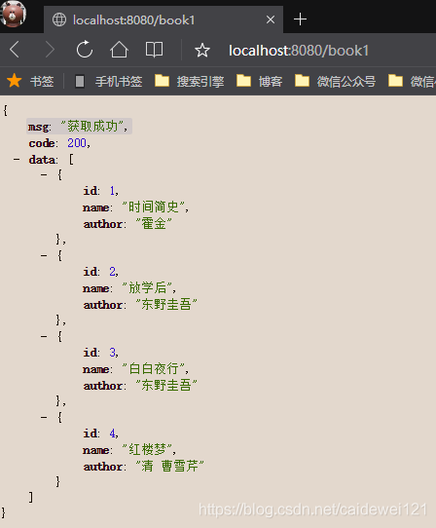Click the name value "白白夜行"
Image resolution: width=436 pixels, height=528 pixels.
(x=153, y=369)
